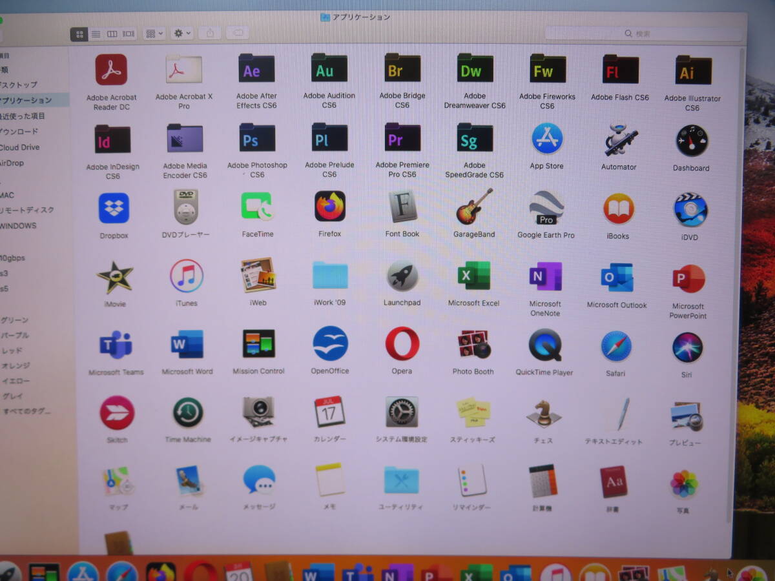Click the Share toolbar button
This screenshot has height=581, width=775.
click(209, 33)
